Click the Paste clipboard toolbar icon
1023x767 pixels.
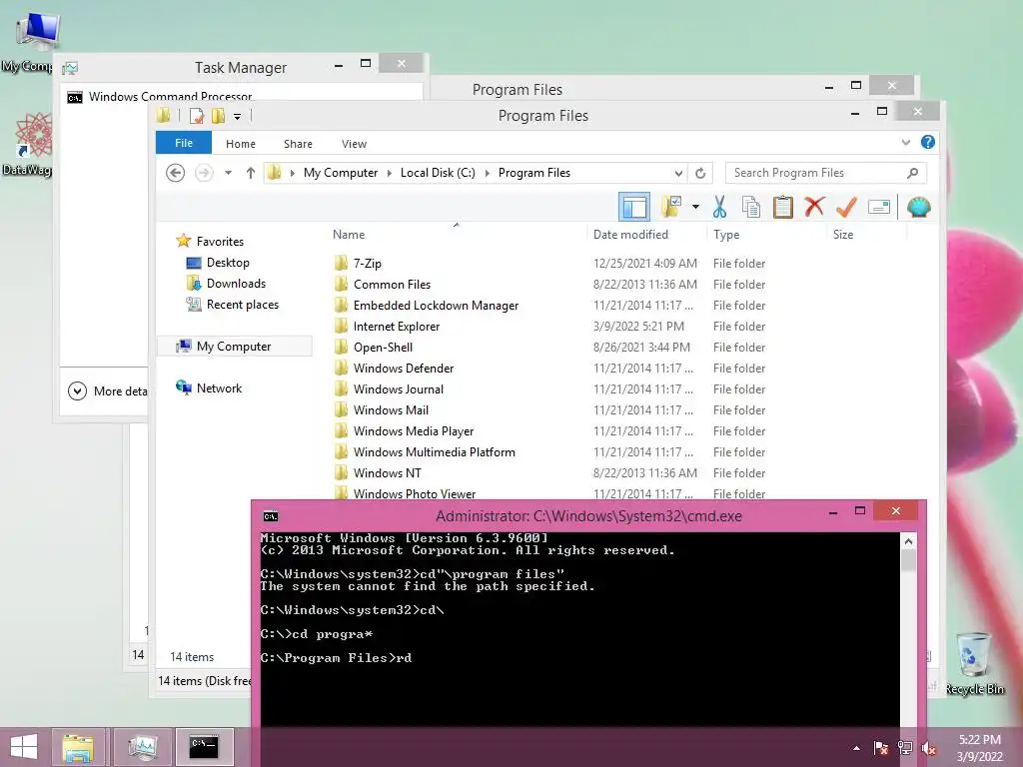782,208
